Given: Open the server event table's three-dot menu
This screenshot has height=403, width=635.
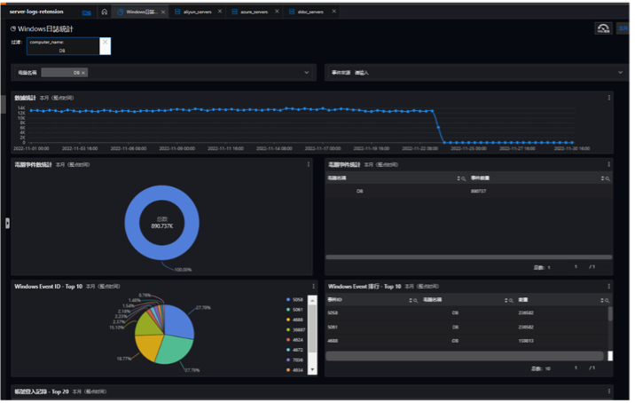Looking at the screenshot, I should coord(609,164).
